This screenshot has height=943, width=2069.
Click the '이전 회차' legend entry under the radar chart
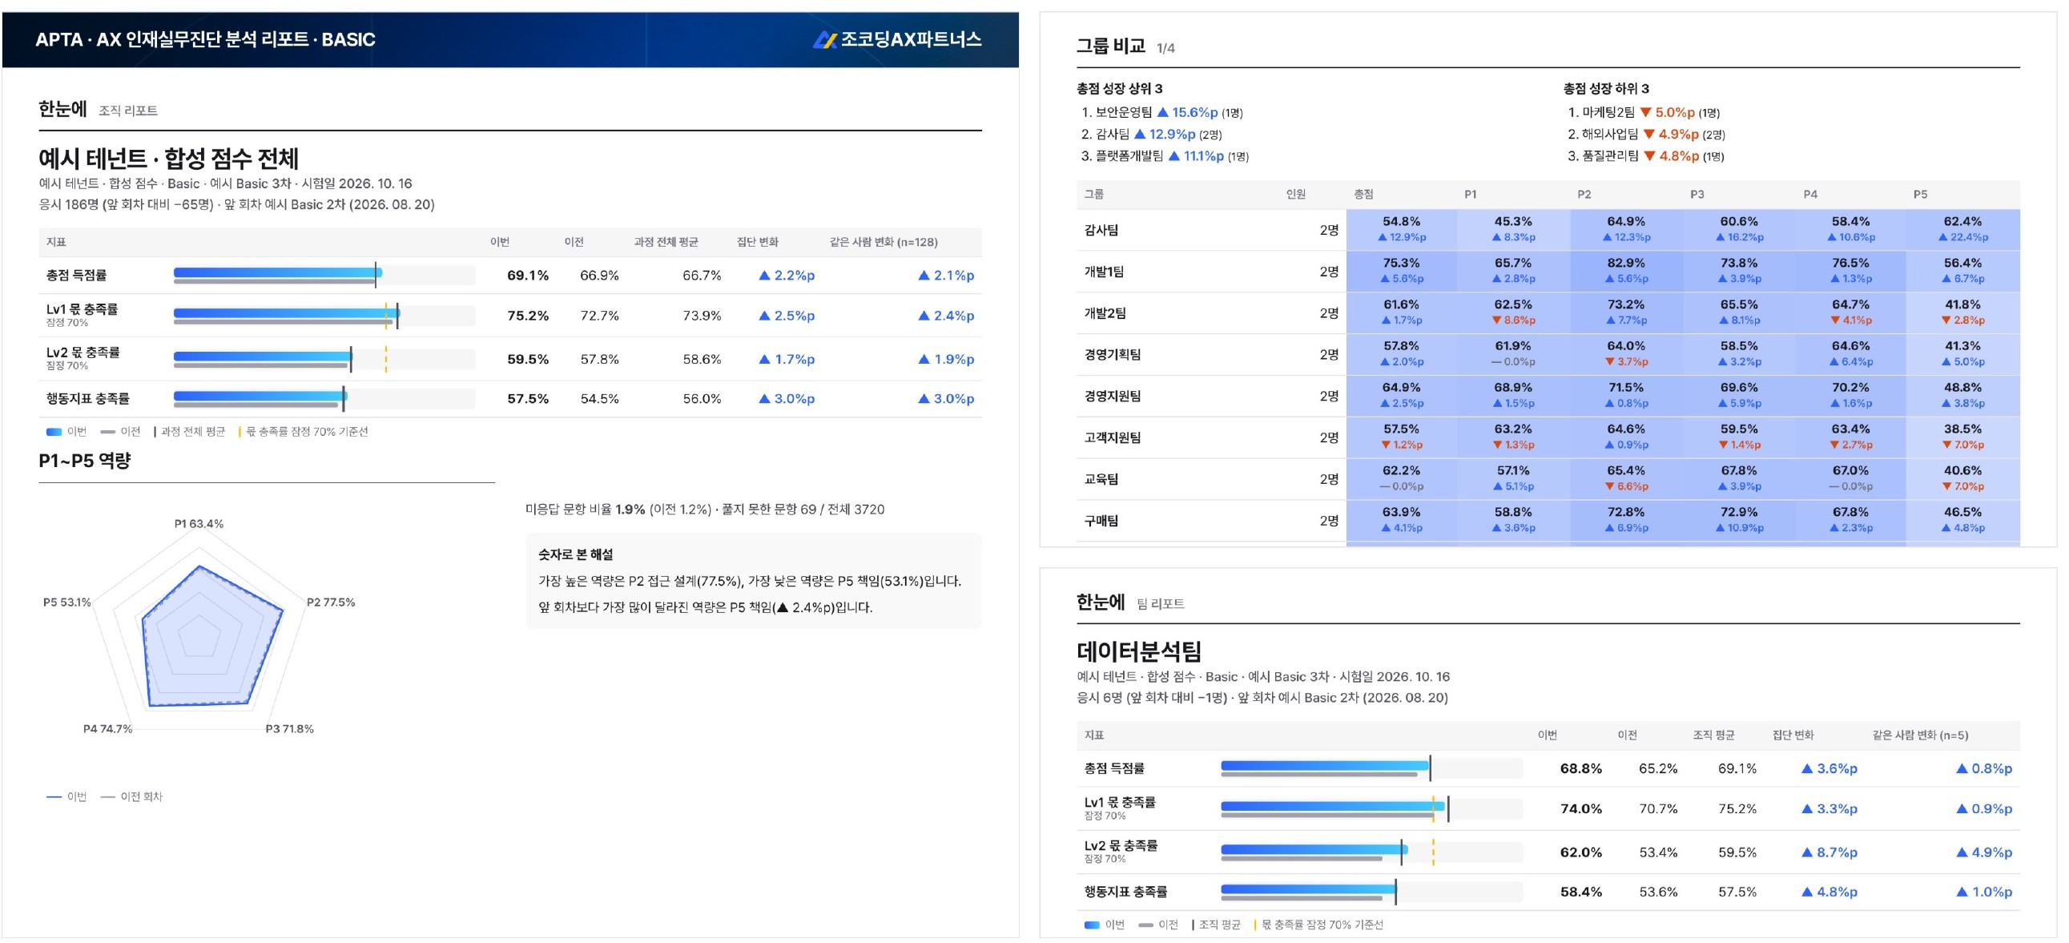tap(131, 797)
